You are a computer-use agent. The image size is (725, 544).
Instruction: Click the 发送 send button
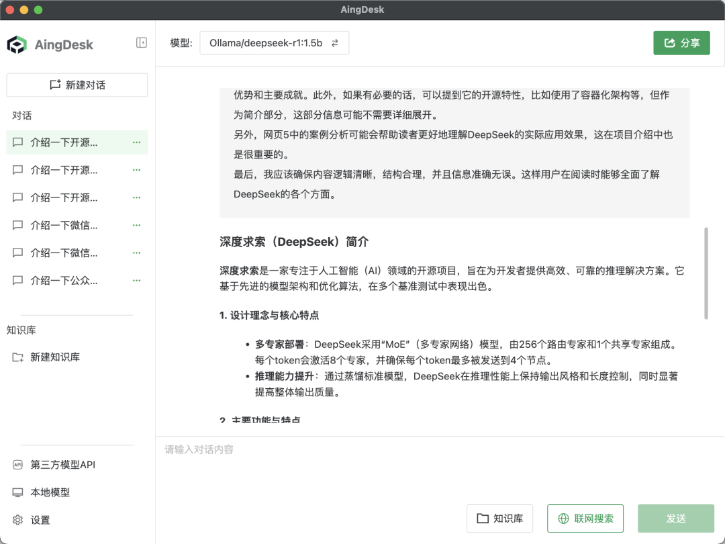tap(676, 518)
